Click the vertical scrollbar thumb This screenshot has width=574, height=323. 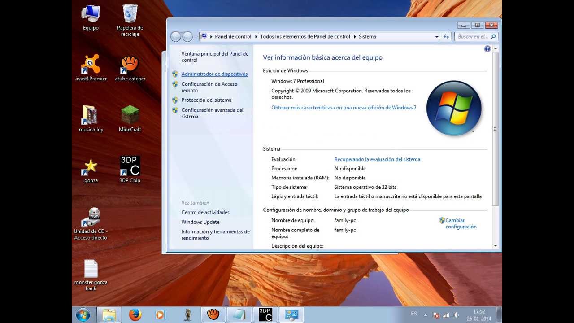point(496,129)
